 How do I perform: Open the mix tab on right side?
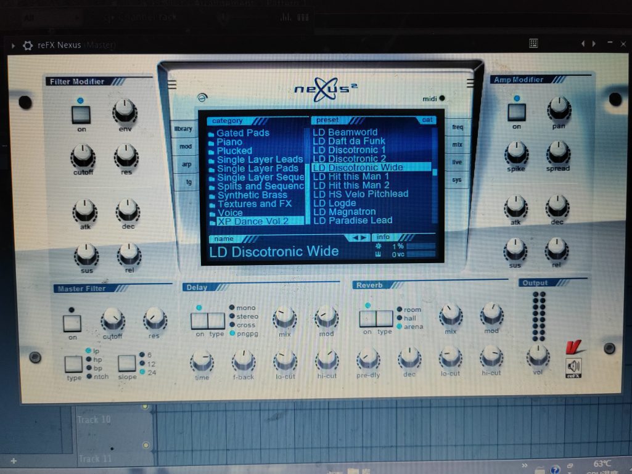(457, 144)
